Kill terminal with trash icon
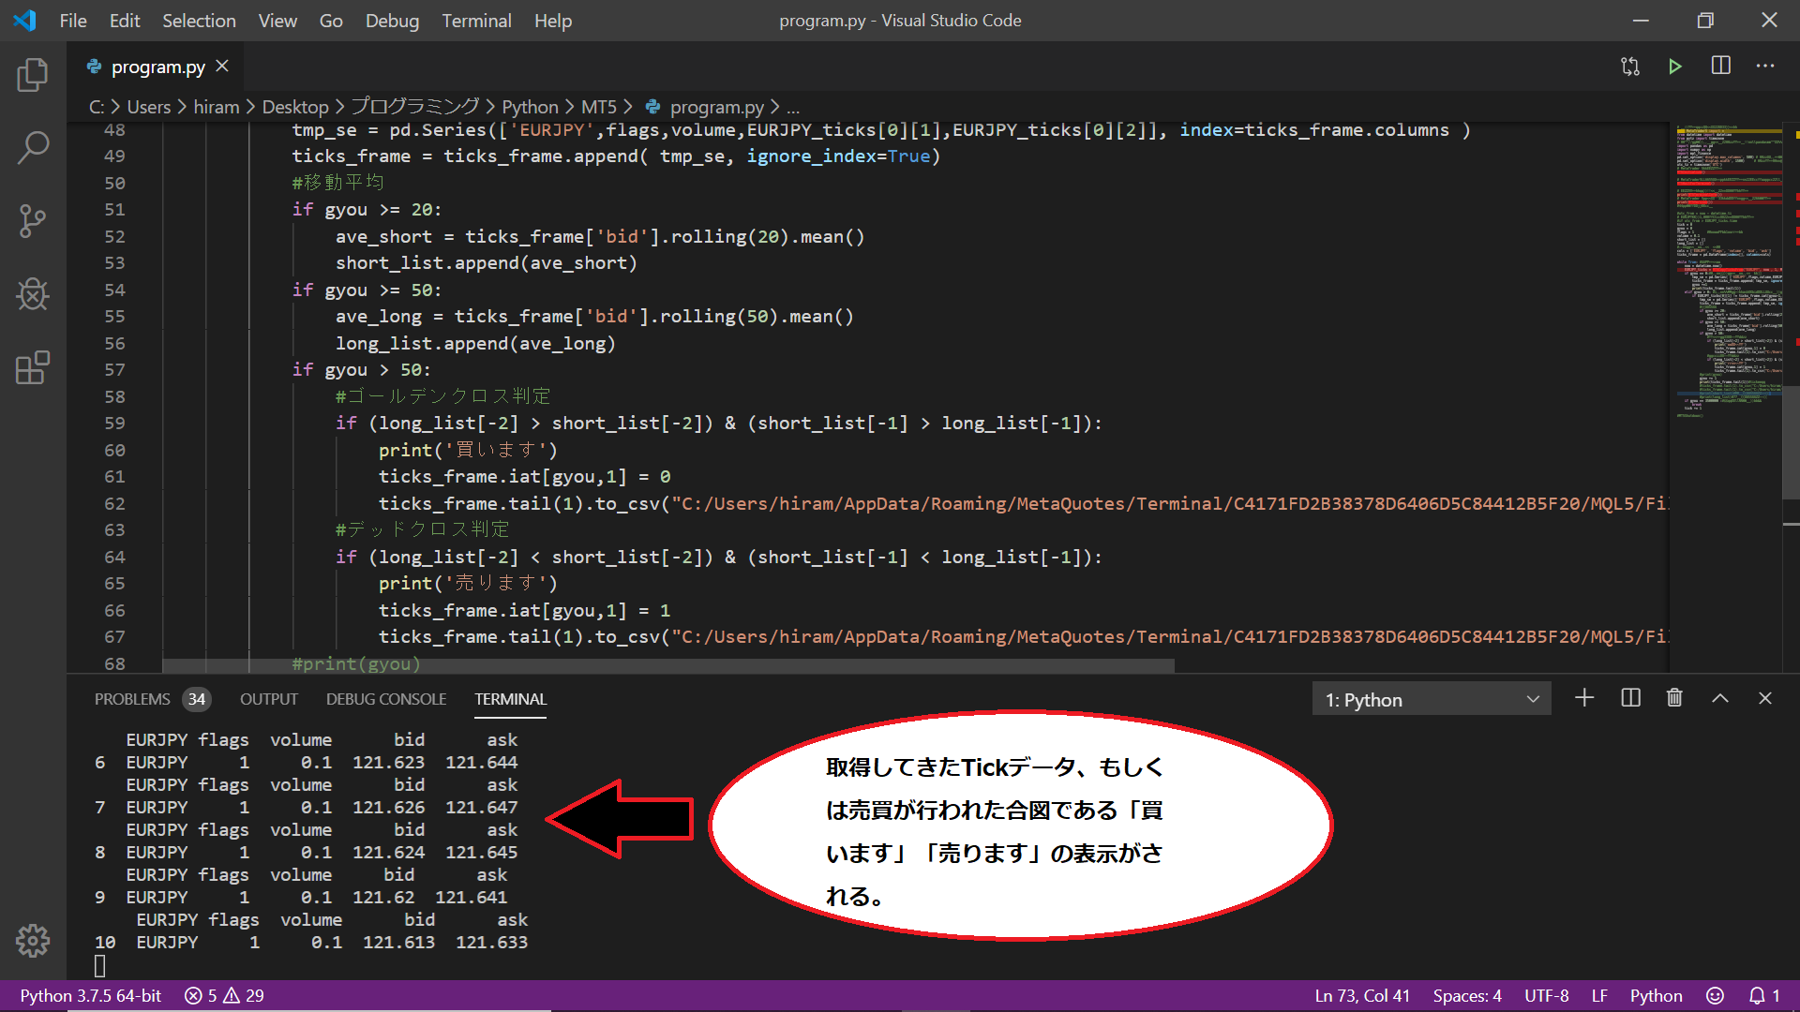This screenshot has width=1800, height=1012. (x=1674, y=698)
